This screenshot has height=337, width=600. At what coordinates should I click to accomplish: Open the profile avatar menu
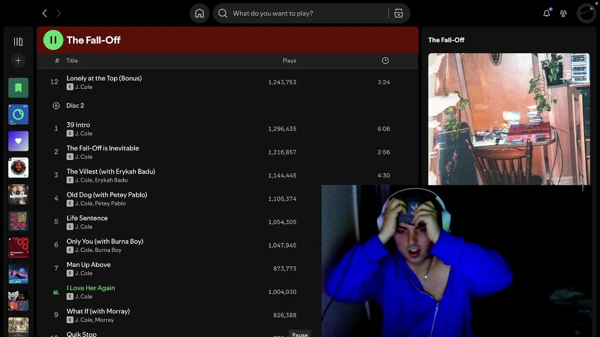point(587,14)
